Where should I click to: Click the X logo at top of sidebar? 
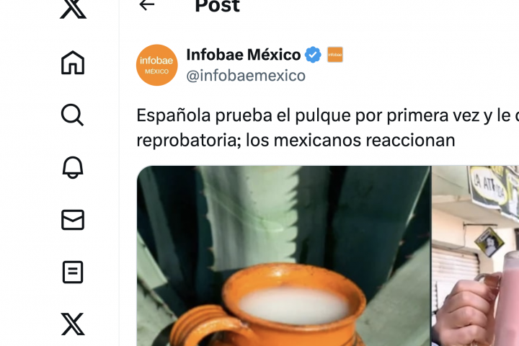pyautogui.click(x=73, y=9)
